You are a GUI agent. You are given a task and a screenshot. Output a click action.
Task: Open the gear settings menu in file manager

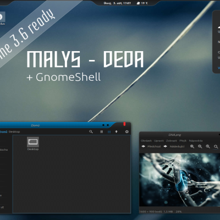click(x=127, y=131)
